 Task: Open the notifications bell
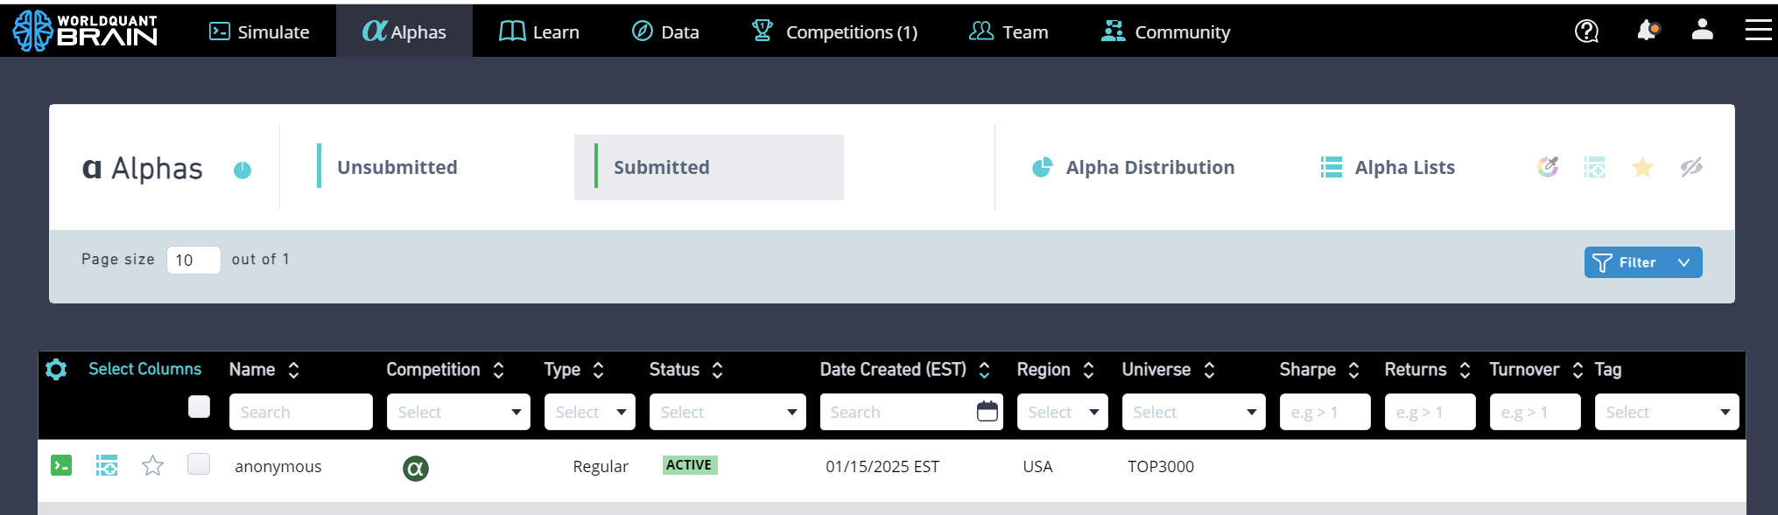[1647, 31]
